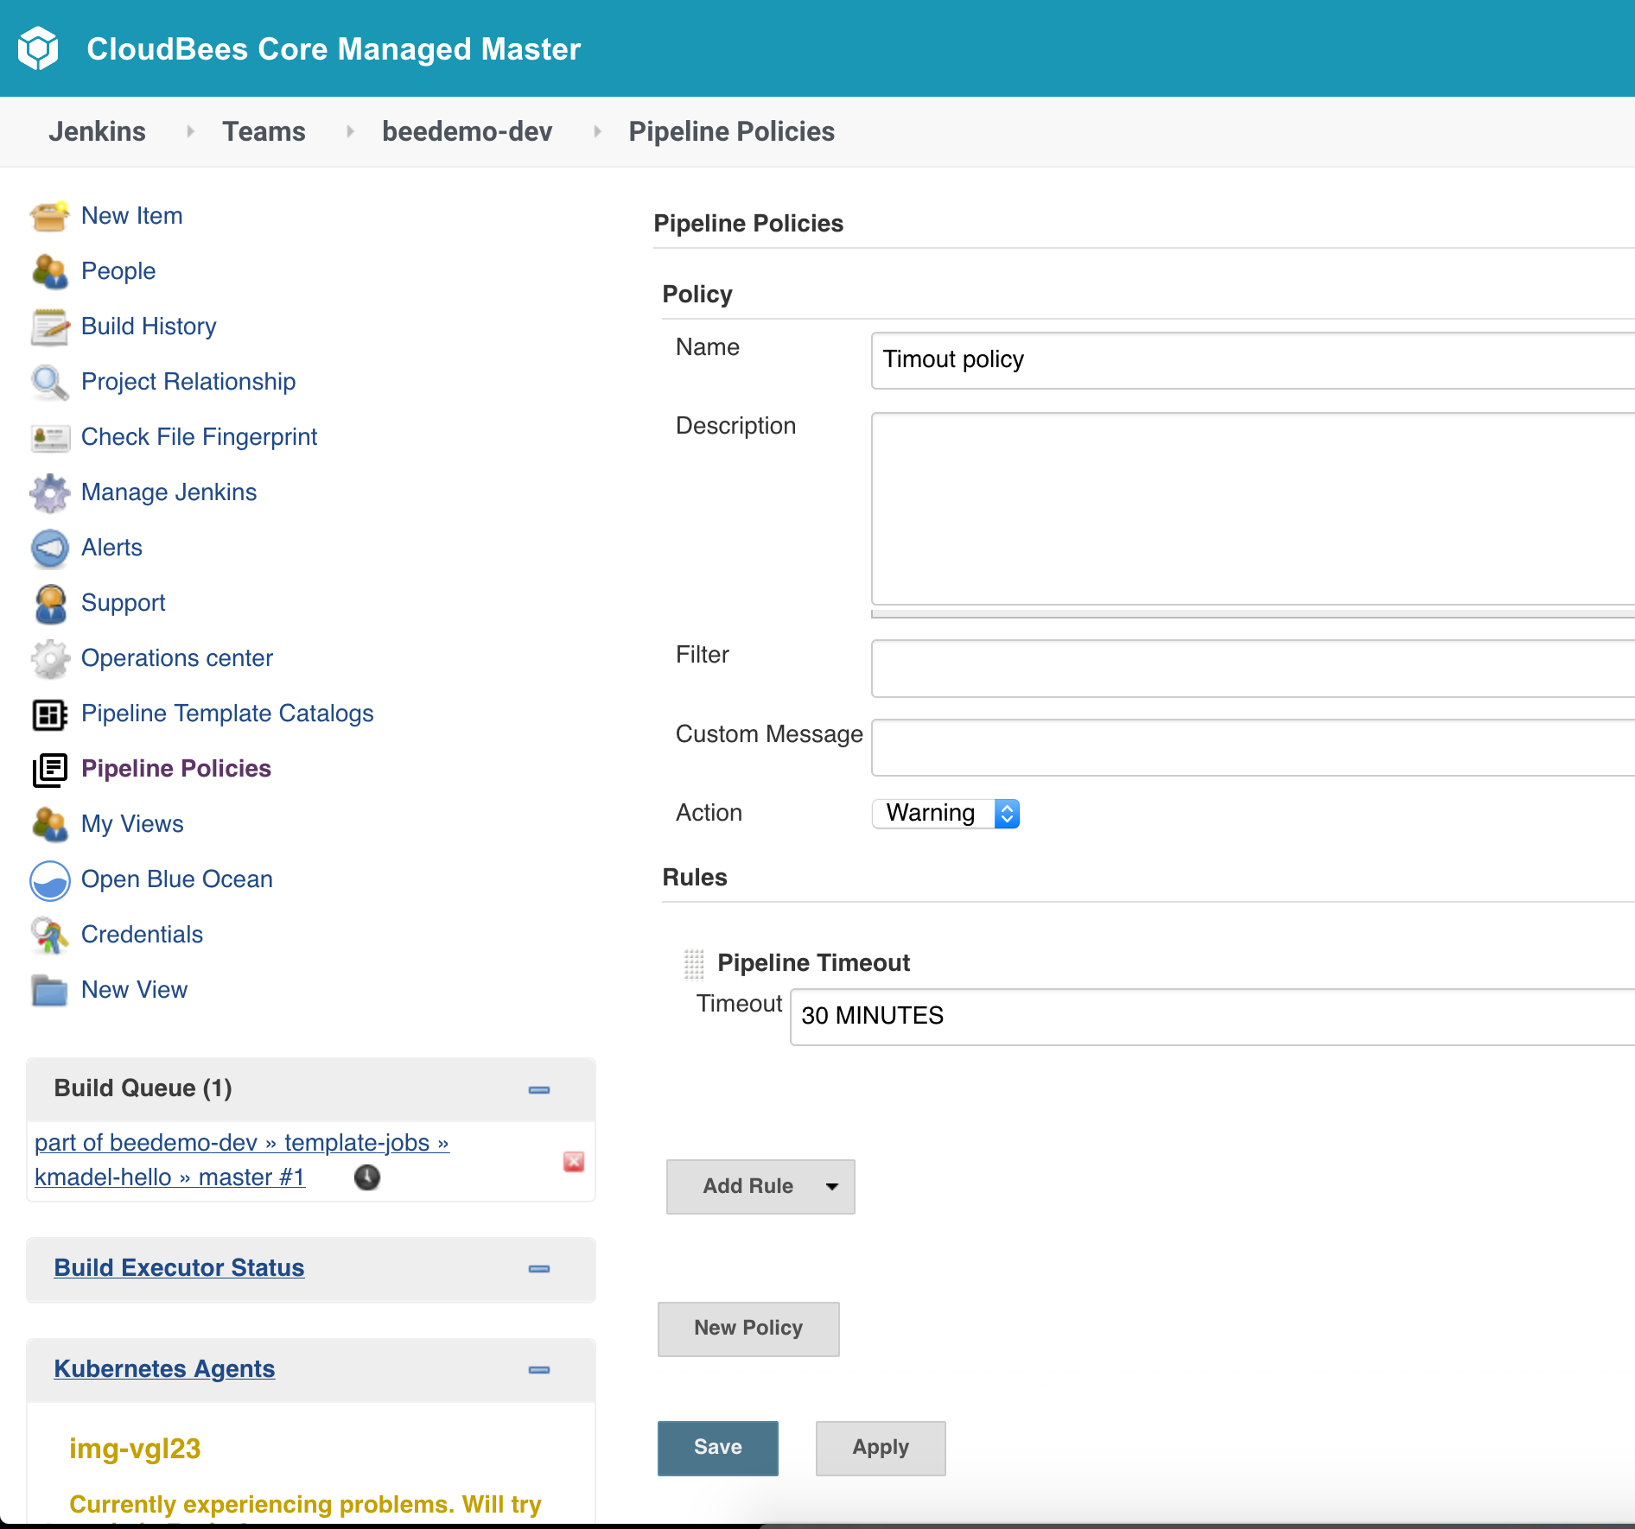This screenshot has width=1635, height=1529.
Task: Click the CloudBees logo icon
Action: (x=38, y=48)
